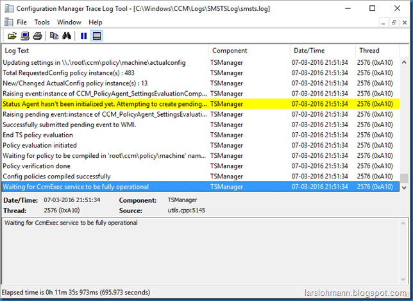Select the highlighted 'Waiting for CcmExec service' row
This screenshot has height=301, width=413.
[201, 187]
